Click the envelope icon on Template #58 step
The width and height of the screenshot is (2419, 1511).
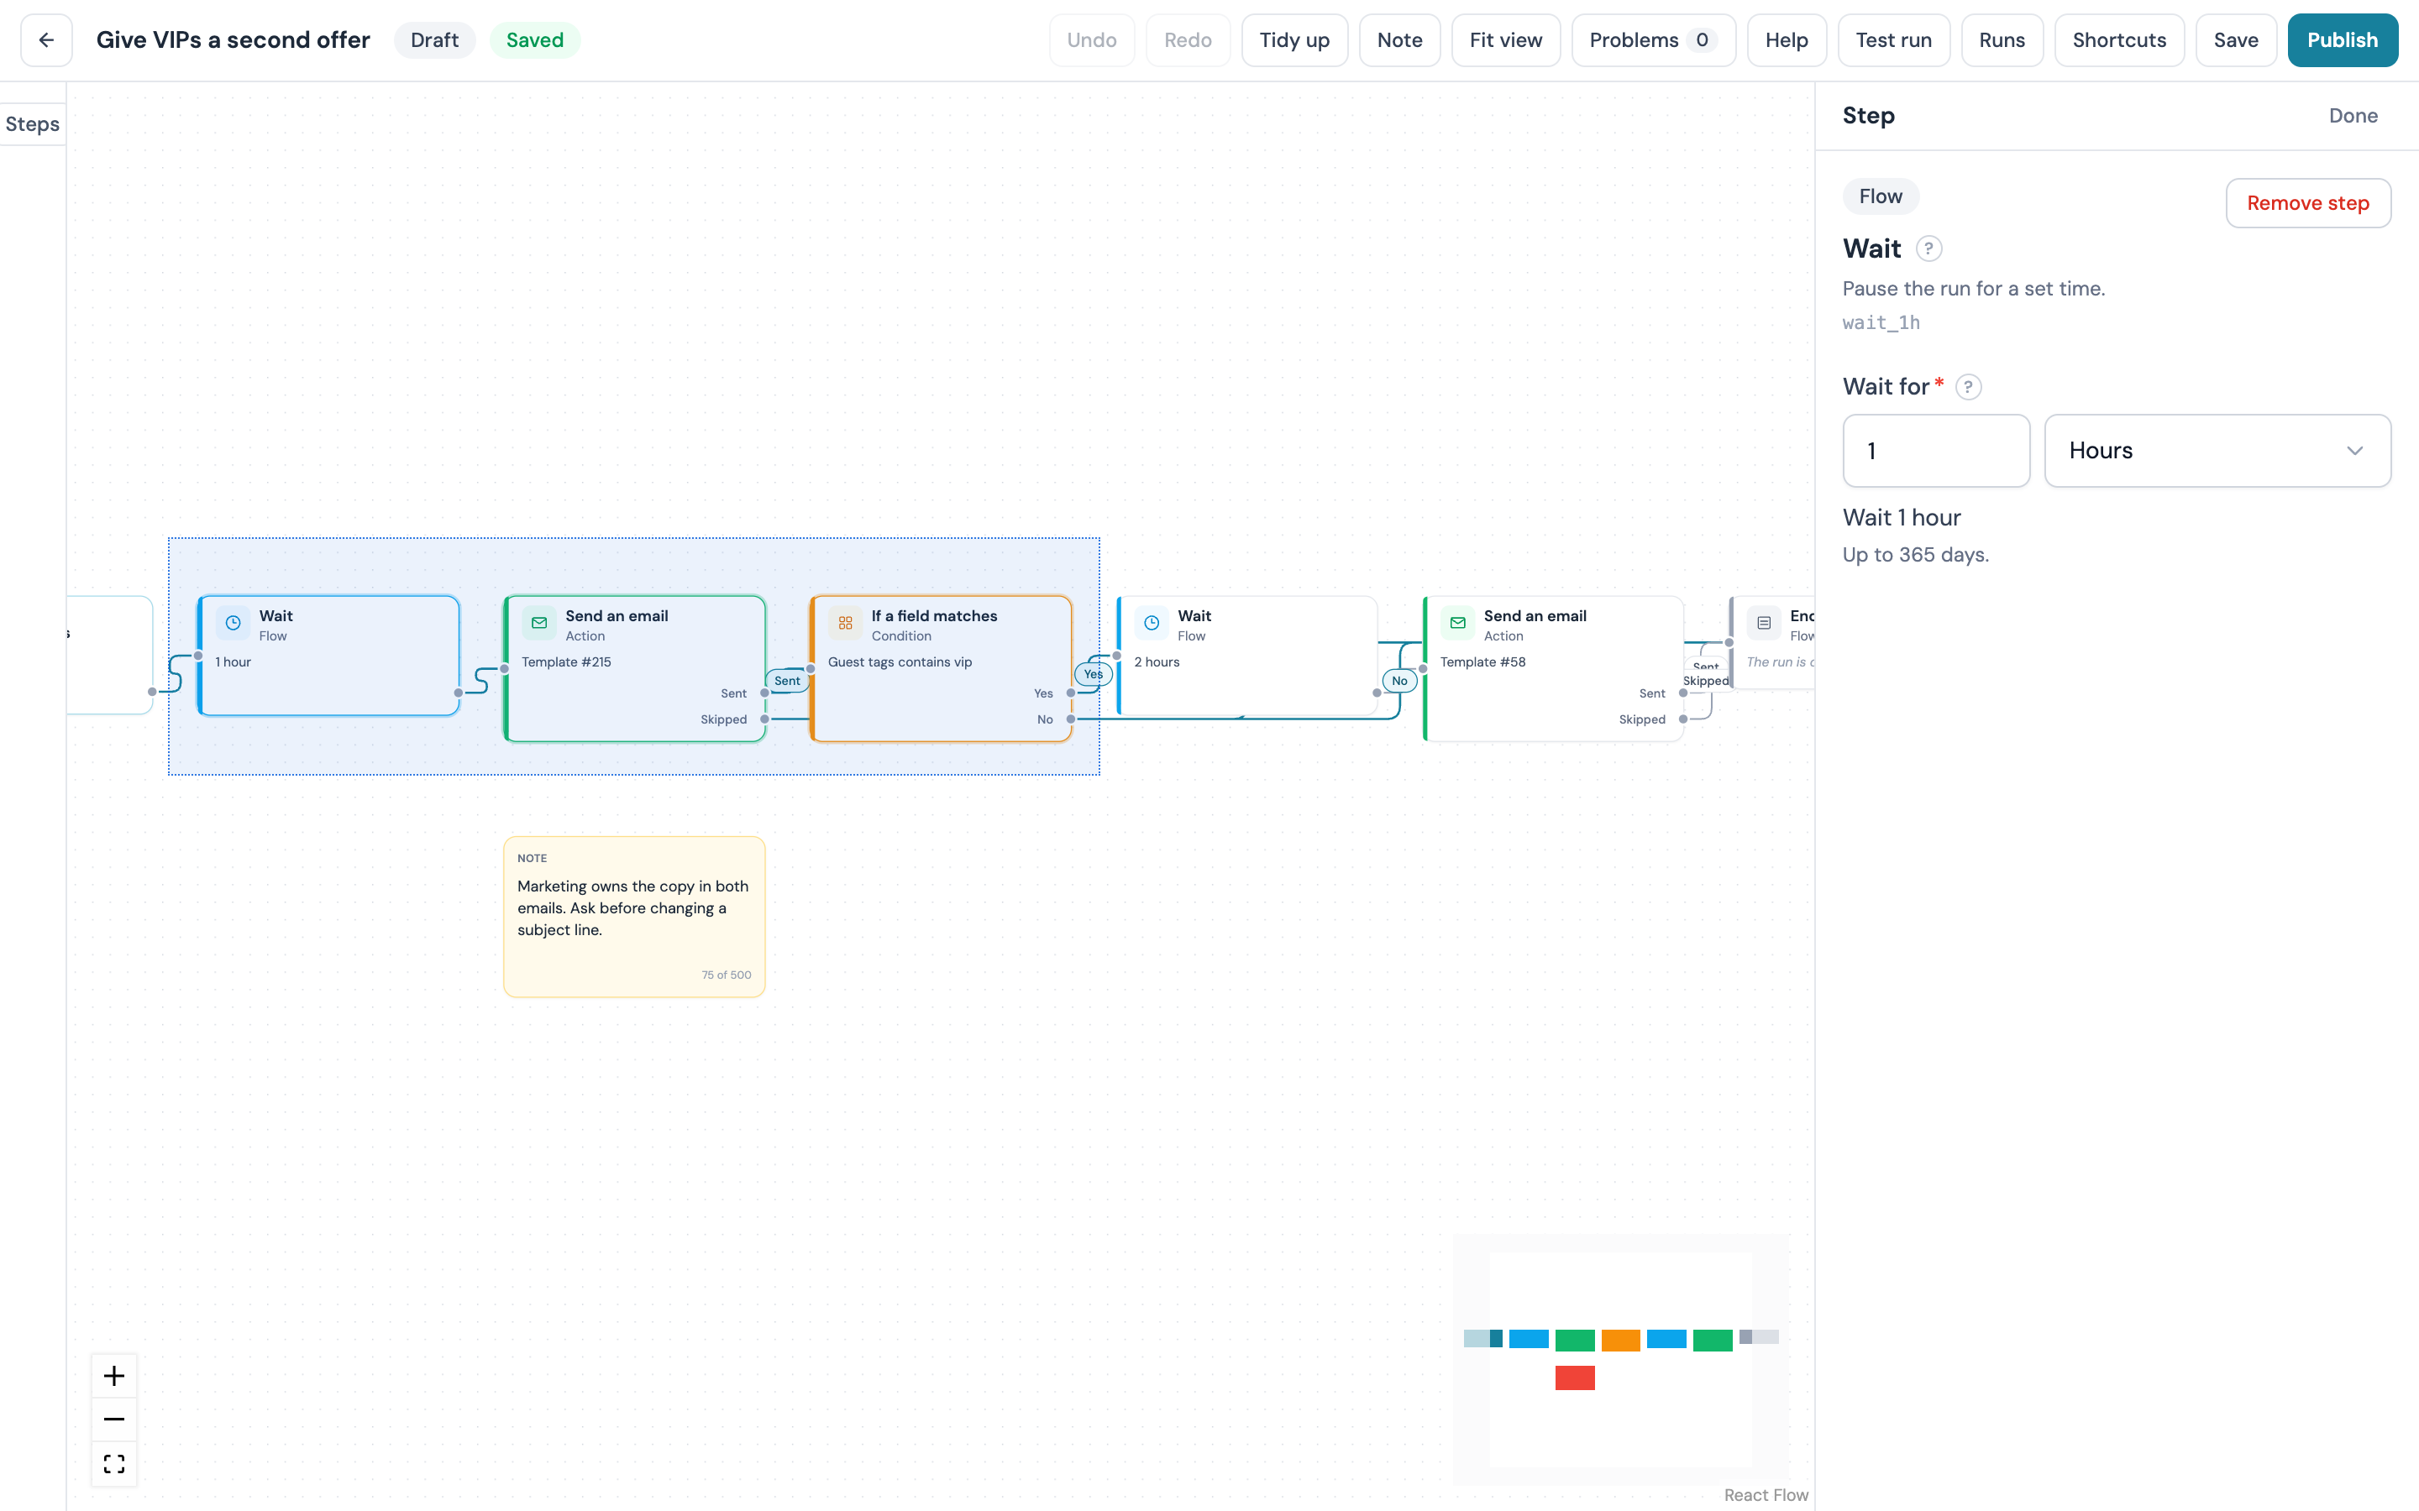point(1458,623)
